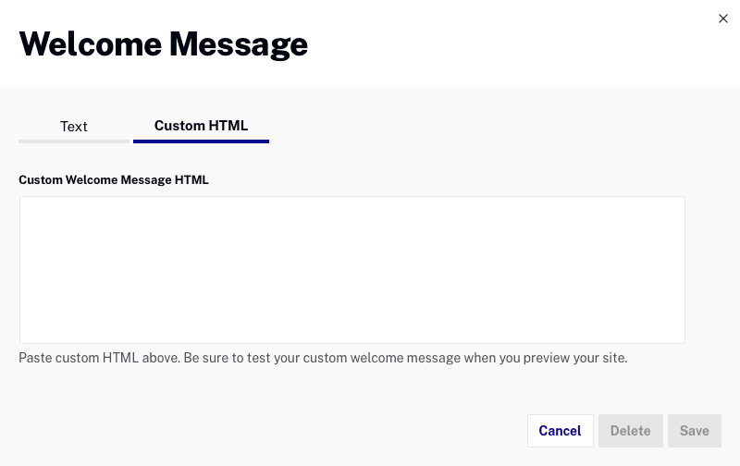Screen dimensions: 740x466
Task: Cancel the welcome message changes
Action: [561, 431]
